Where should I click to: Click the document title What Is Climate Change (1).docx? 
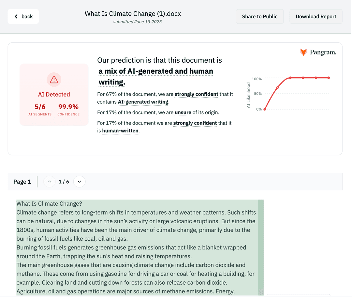[132, 14]
